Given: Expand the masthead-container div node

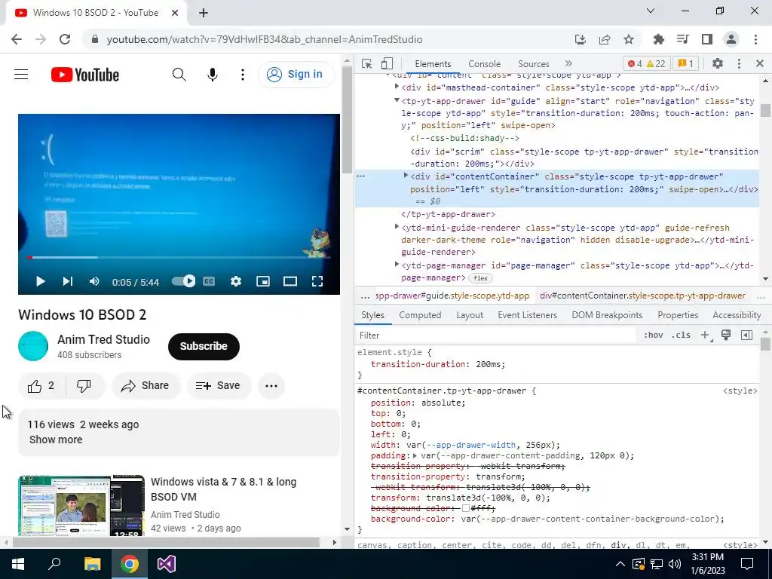Looking at the screenshot, I should (x=397, y=87).
